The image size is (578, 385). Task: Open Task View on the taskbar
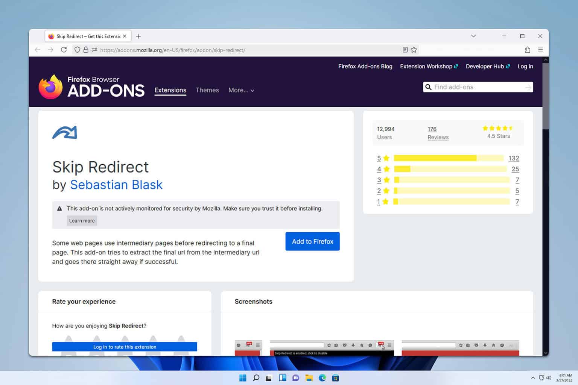[269, 378]
